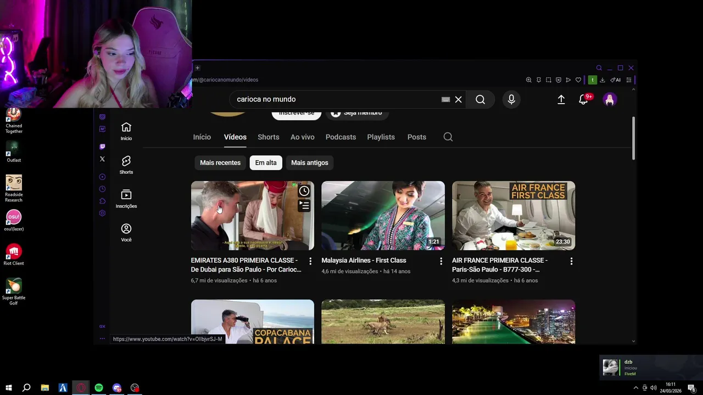Open YouTube notifications bell
The image size is (703, 395).
click(584, 99)
